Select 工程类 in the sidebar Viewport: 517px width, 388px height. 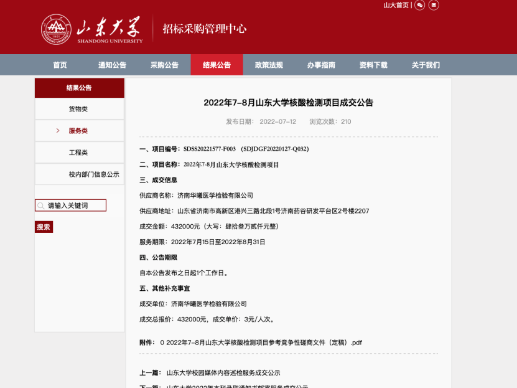click(78, 153)
